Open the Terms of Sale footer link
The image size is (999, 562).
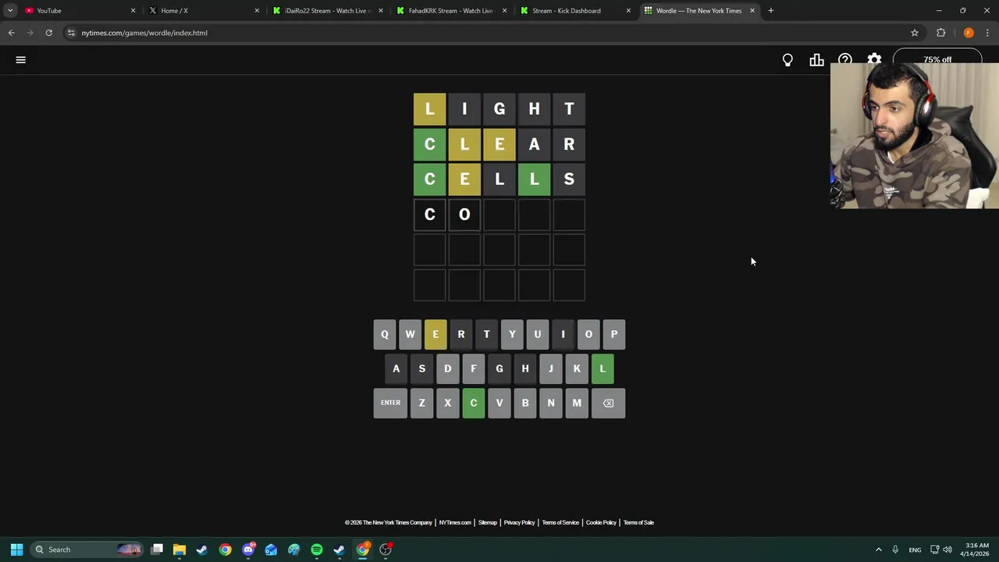638,522
